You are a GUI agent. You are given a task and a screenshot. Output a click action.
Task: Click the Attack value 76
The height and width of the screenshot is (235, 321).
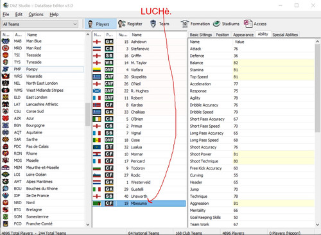point(236,49)
